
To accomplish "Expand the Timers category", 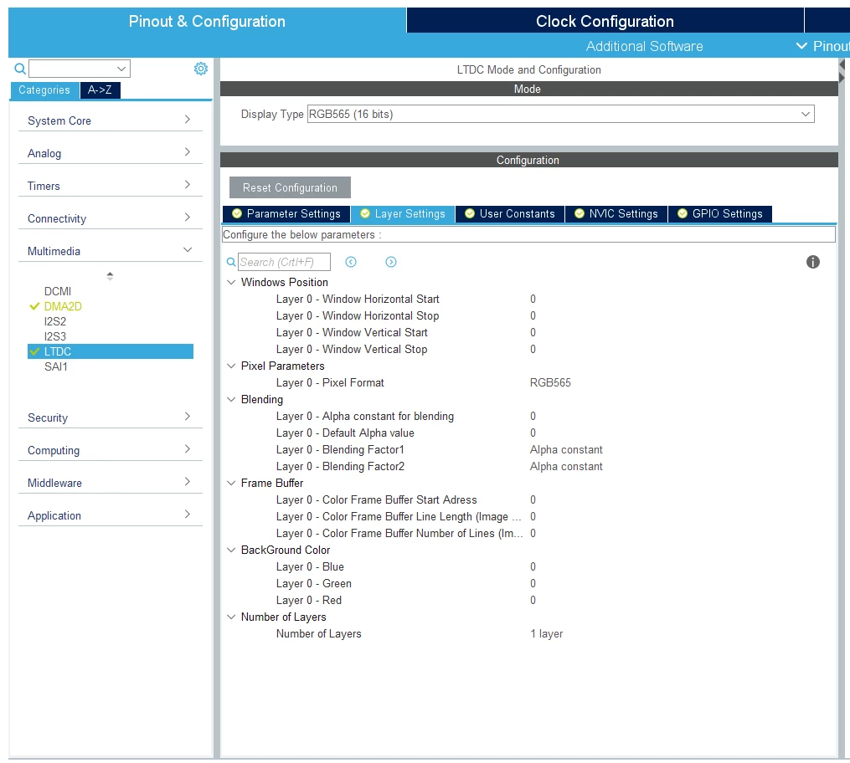I will [x=110, y=186].
